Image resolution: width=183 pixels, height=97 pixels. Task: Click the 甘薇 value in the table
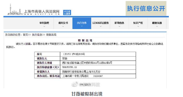(65, 58)
